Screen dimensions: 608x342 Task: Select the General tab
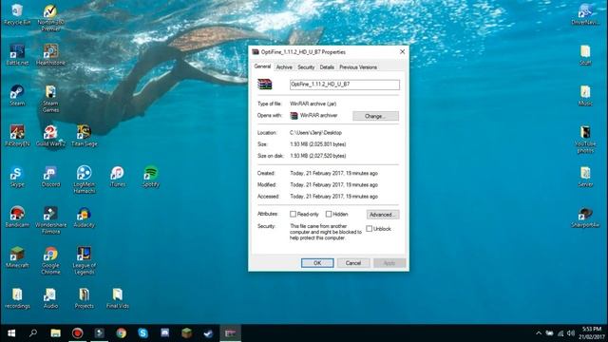tap(262, 66)
